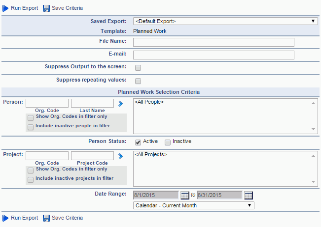Open the end date calendar picker icon

click(x=249, y=195)
